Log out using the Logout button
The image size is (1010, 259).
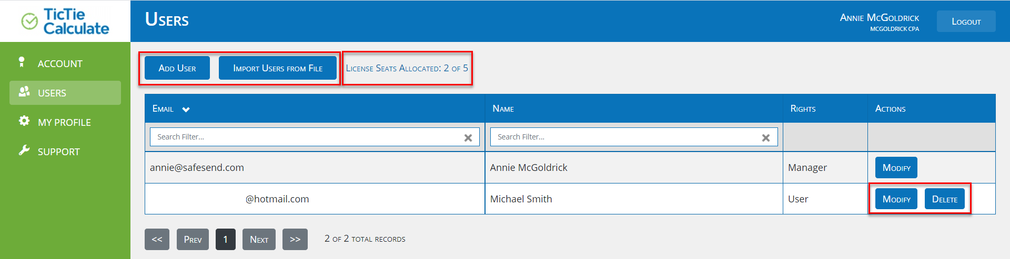click(966, 21)
